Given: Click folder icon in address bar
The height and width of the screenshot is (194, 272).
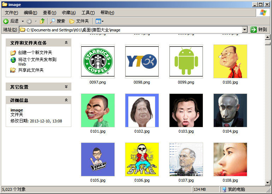Looking at the screenshot, I should click(22, 30).
